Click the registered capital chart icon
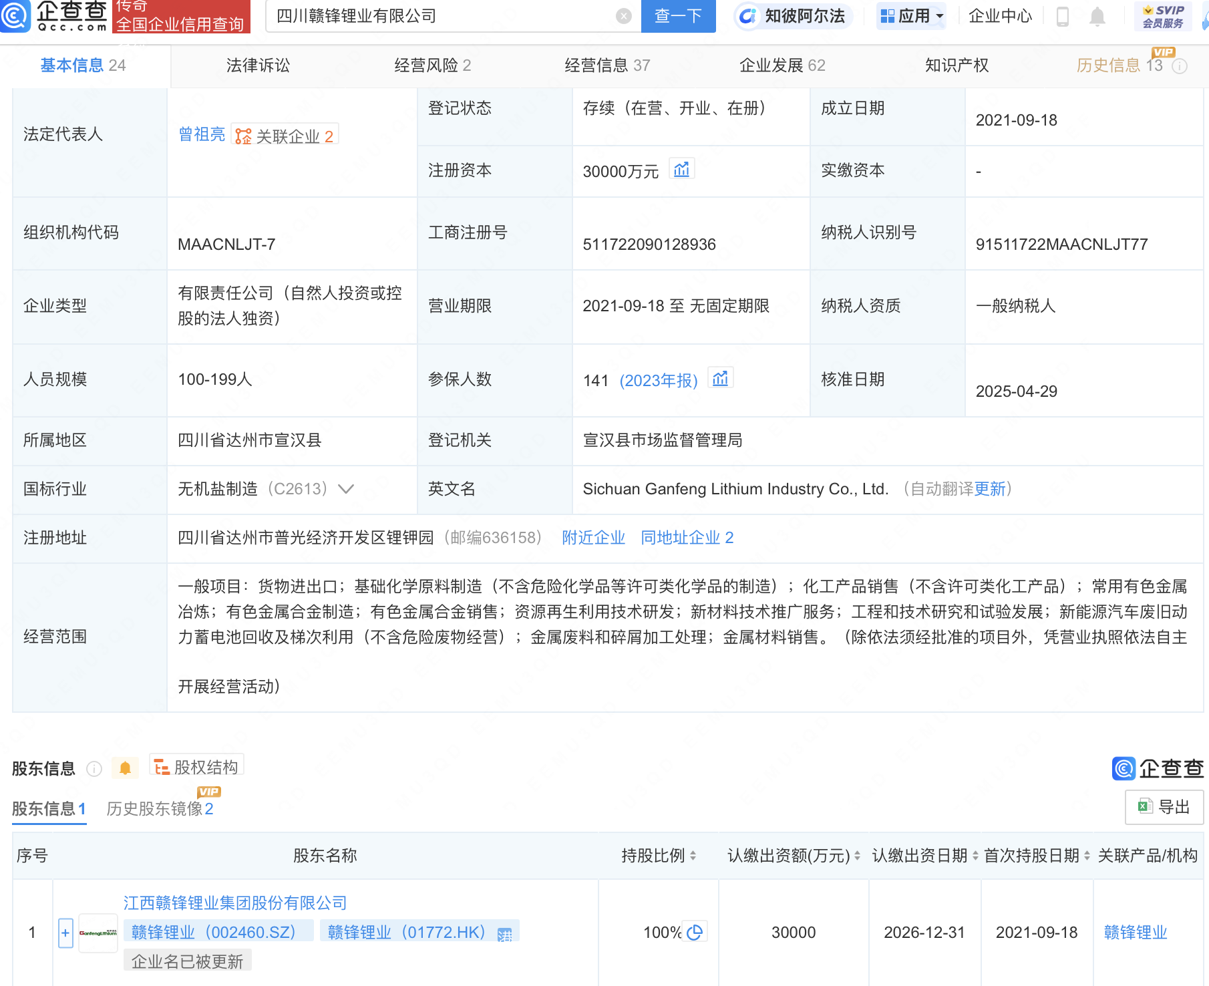The height and width of the screenshot is (986, 1209). 681,170
